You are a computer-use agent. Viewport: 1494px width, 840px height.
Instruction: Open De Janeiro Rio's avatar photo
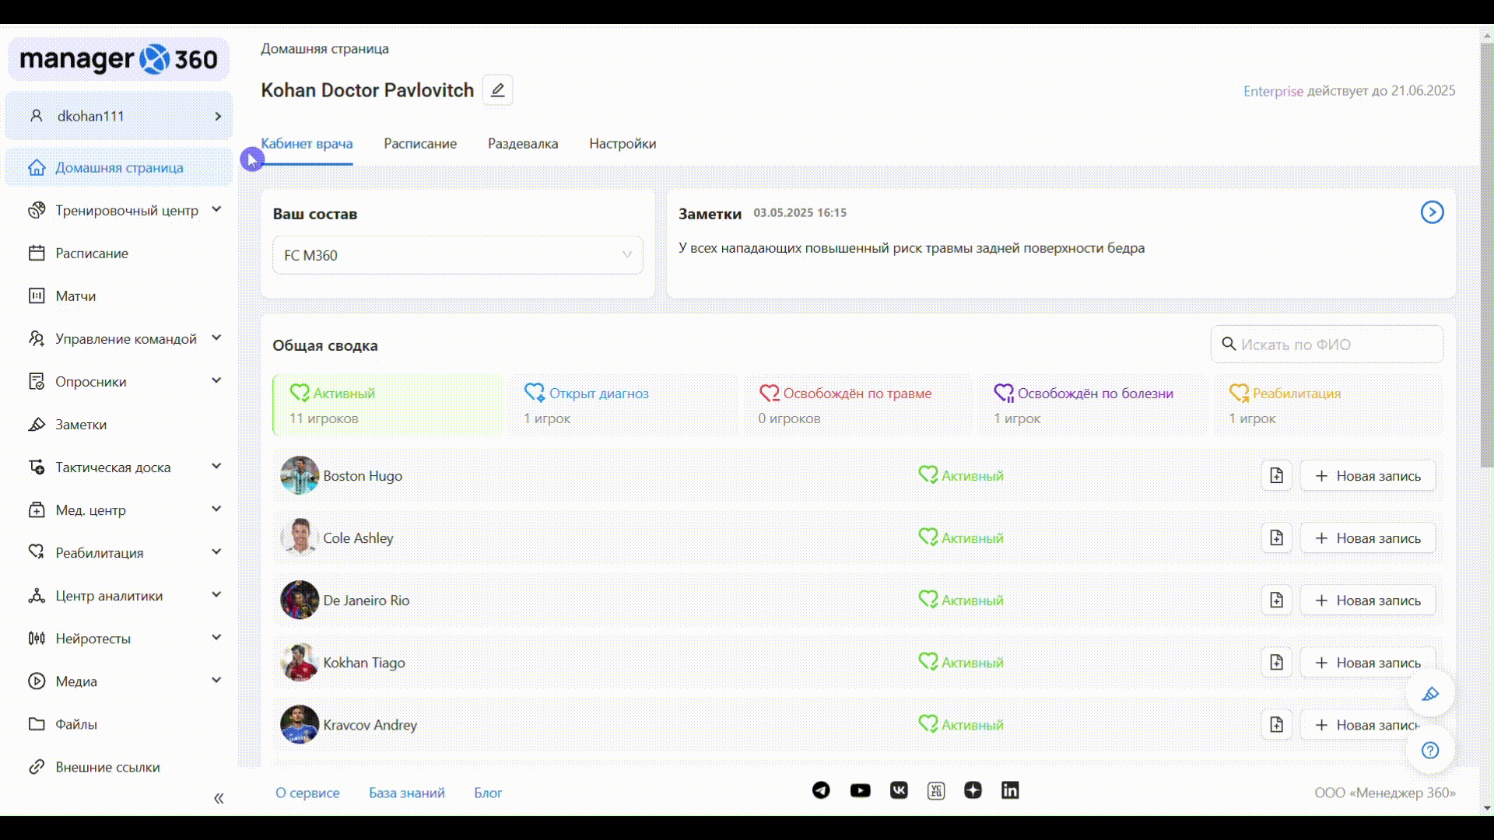300,600
